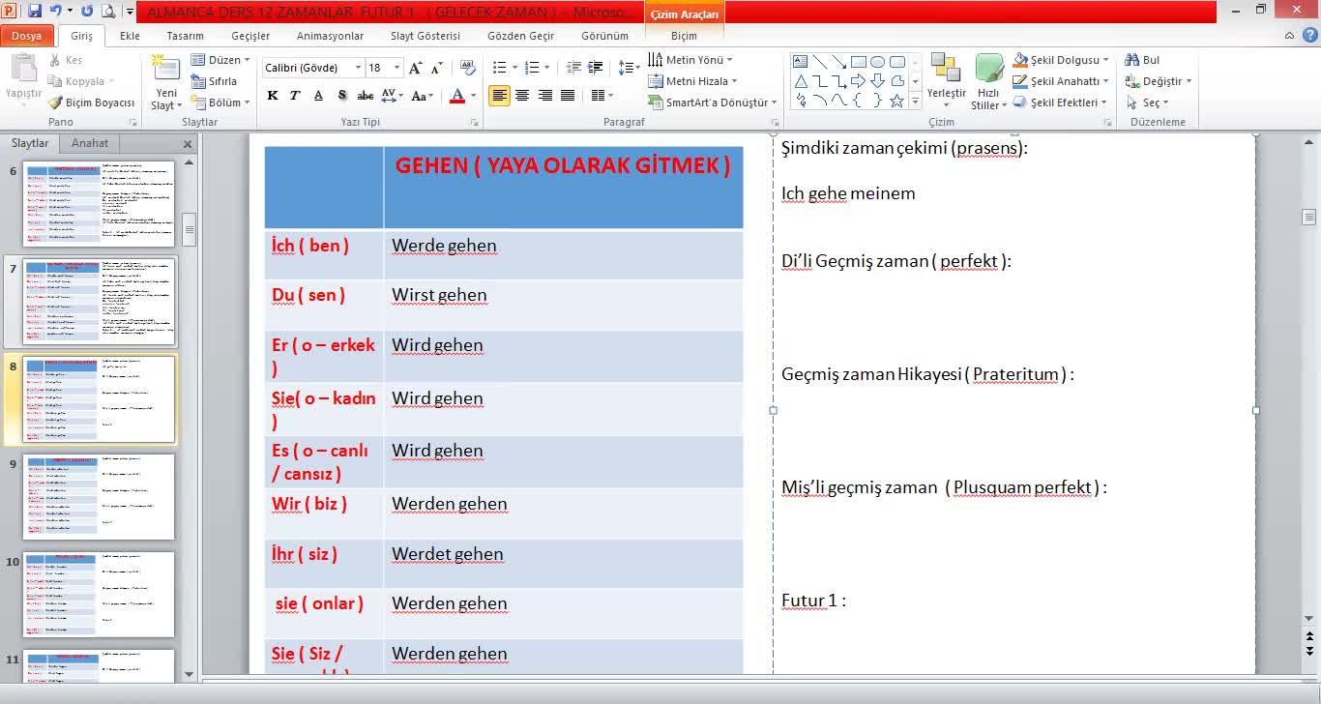Image resolution: width=1321 pixels, height=704 pixels.
Task: Select the oval shape in the gallery
Action: 878,62
